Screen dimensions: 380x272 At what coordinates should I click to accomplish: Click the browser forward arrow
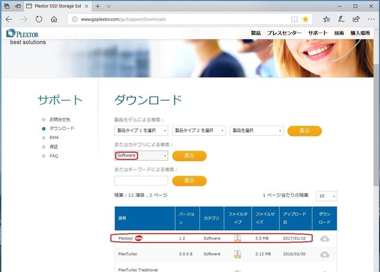pyautogui.click(x=24, y=20)
